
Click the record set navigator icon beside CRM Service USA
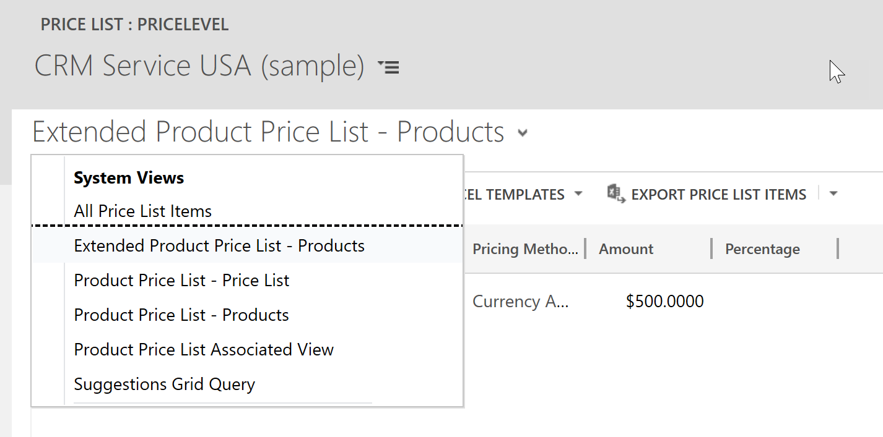[389, 67]
